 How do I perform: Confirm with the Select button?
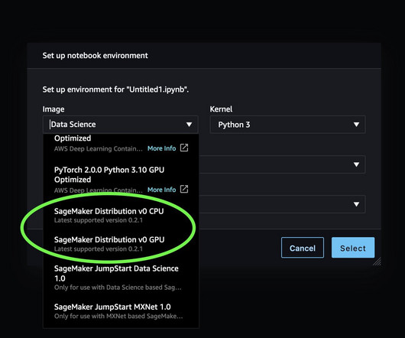point(353,248)
